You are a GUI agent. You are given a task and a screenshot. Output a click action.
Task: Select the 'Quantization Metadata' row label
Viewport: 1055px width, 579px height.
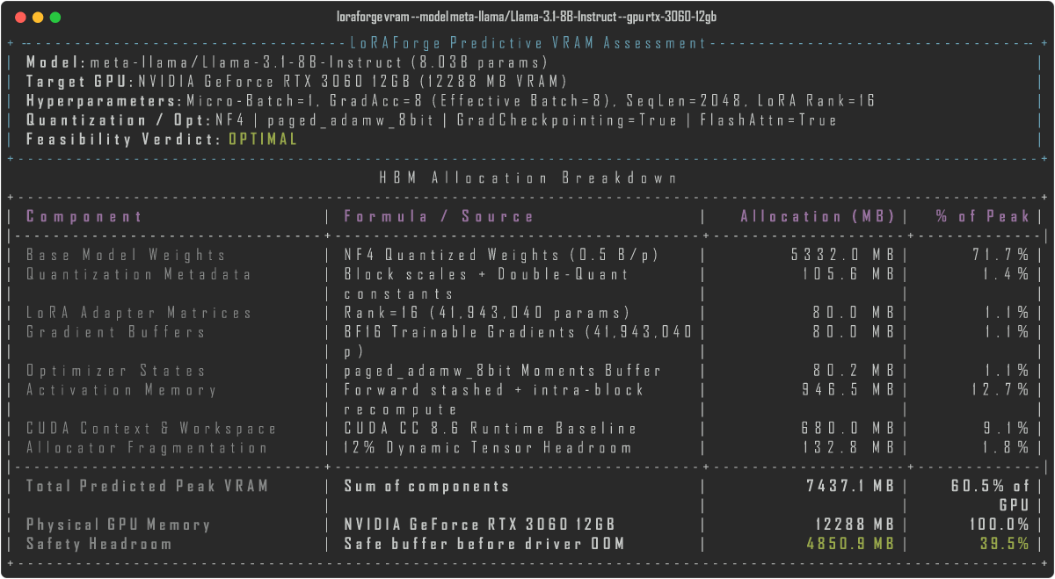[138, 275]
